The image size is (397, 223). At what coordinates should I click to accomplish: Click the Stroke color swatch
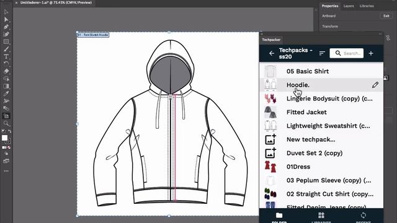click(8, 141)
